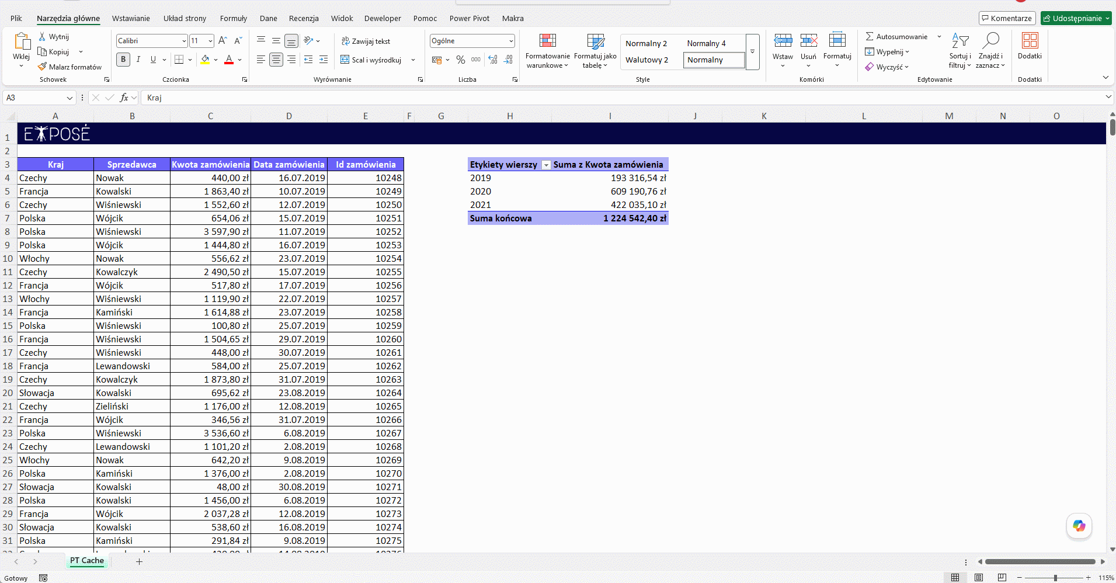The height and width of the screenshot is (583, 1116).
Task: Click the Dodatki add-ins icon
Action: (x=1030, y=41)
